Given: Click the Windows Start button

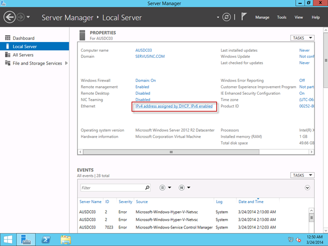Looking at the screenshot, I should pos(8,239).
